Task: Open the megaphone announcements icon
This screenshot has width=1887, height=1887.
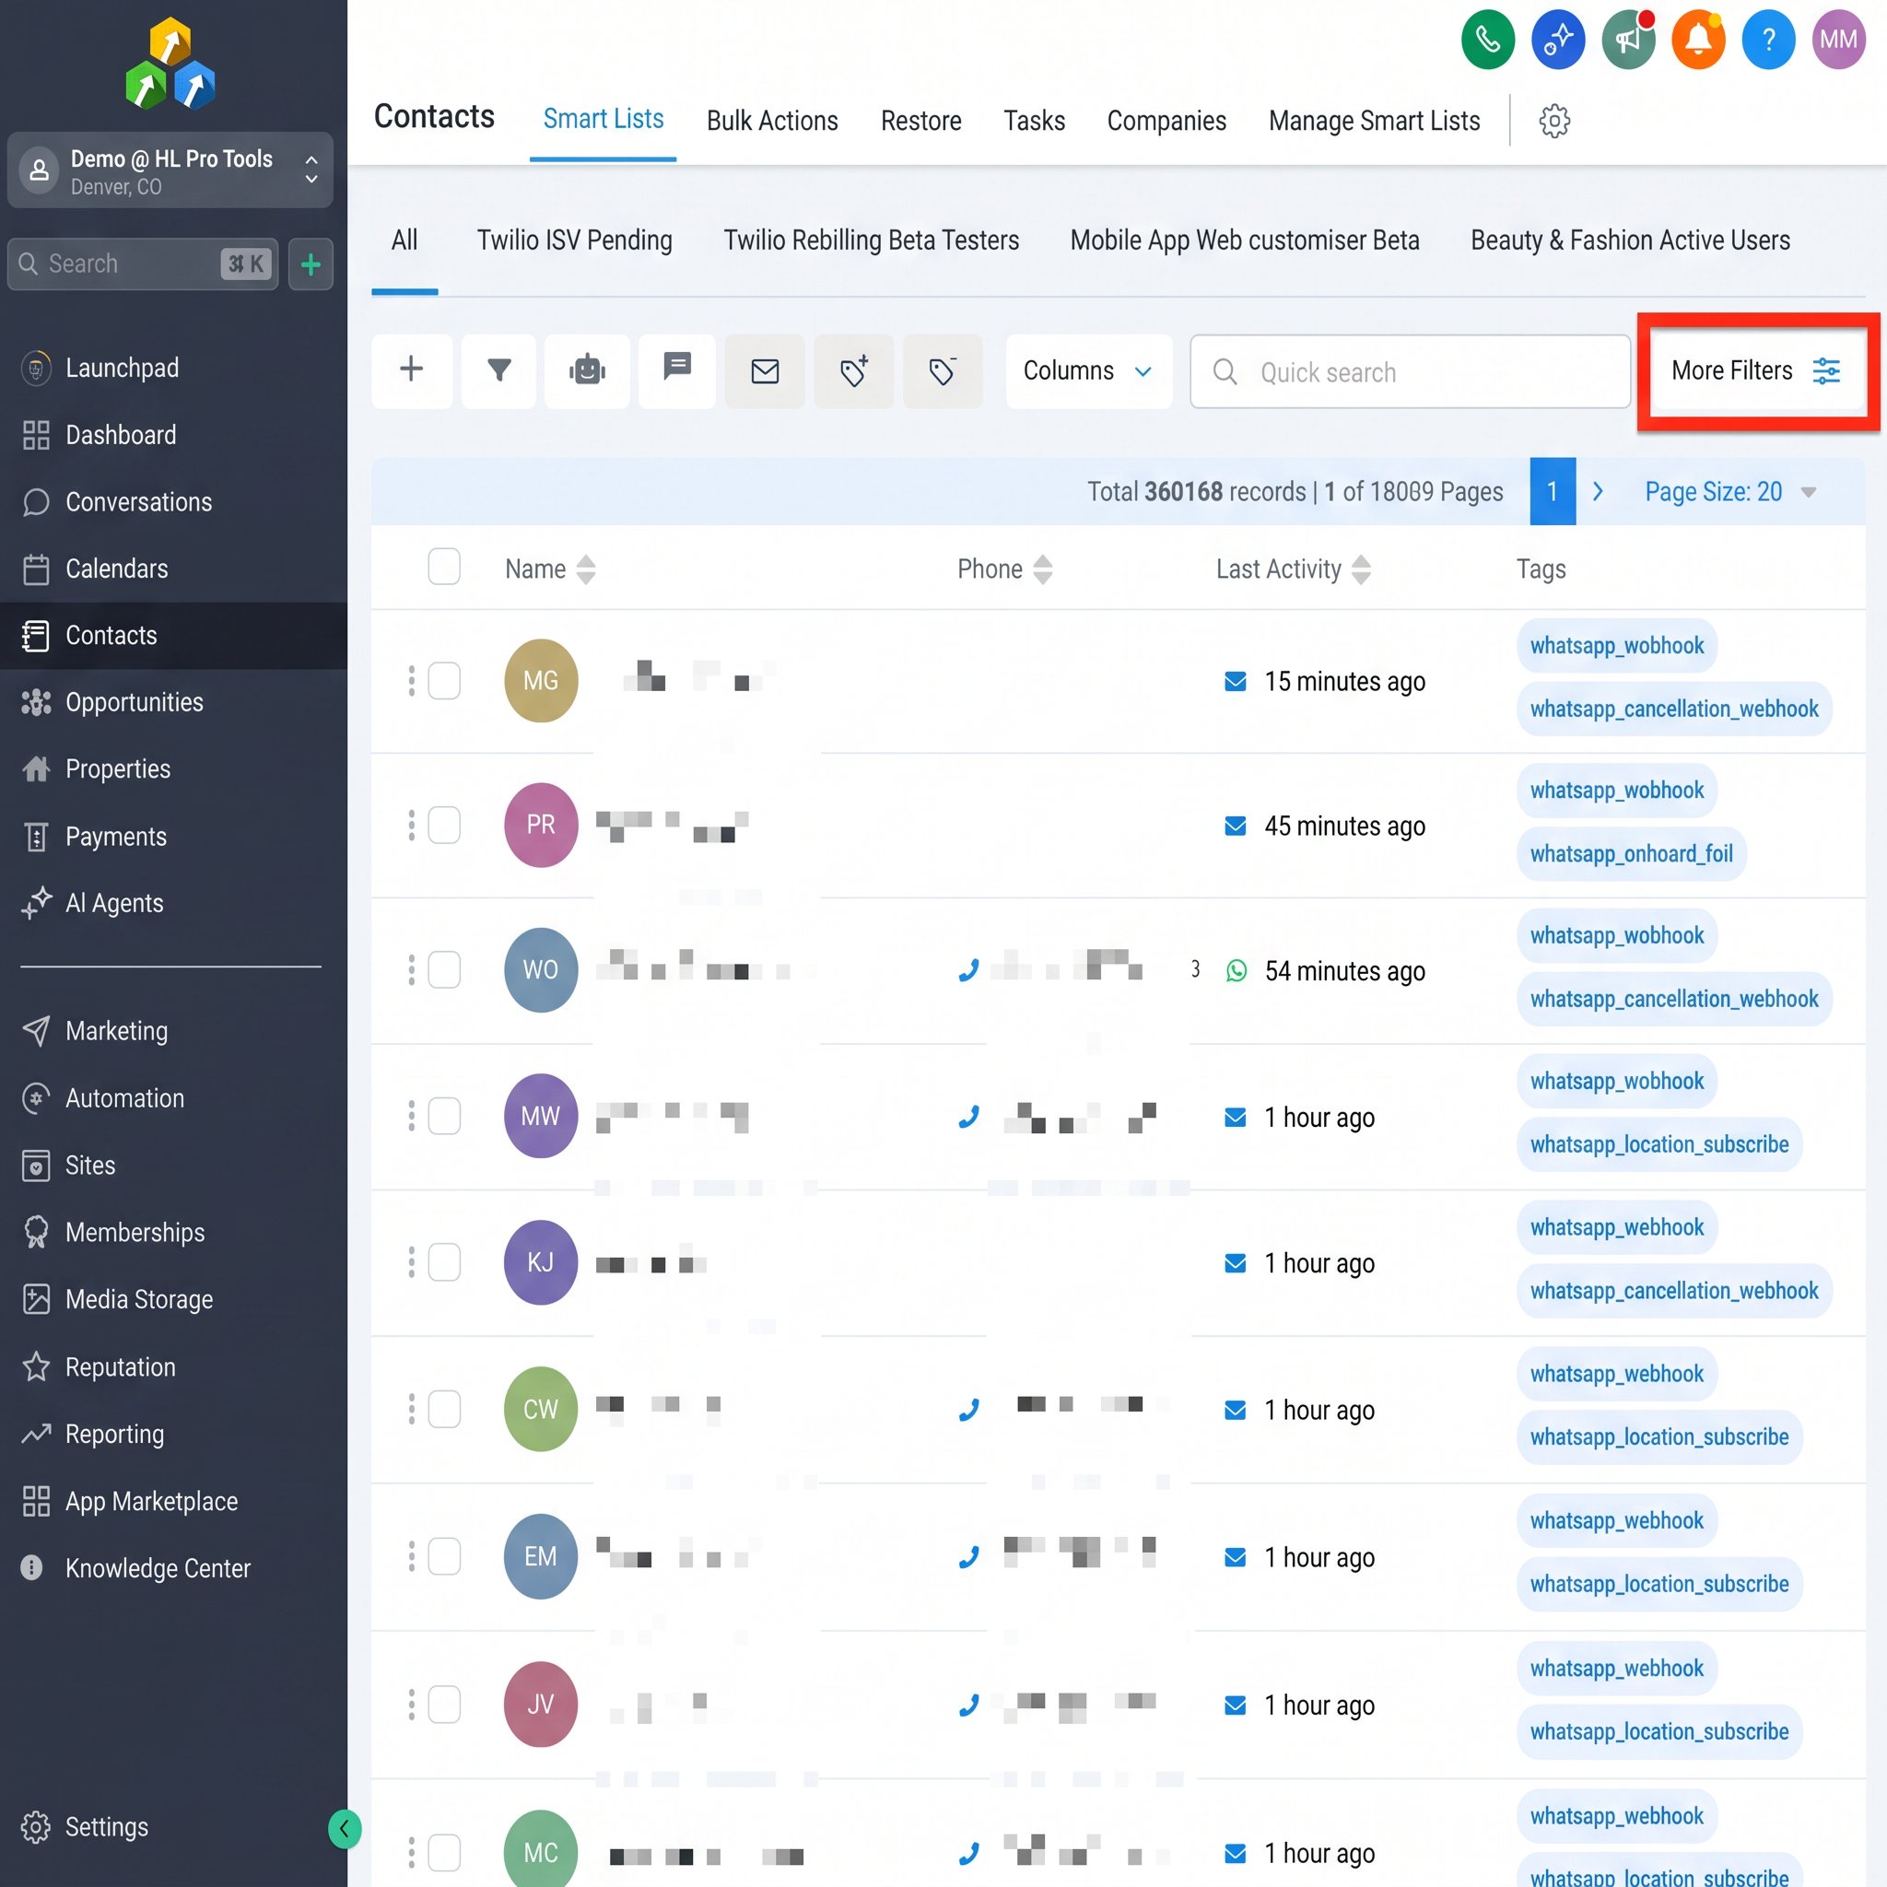Action: 1628,40
